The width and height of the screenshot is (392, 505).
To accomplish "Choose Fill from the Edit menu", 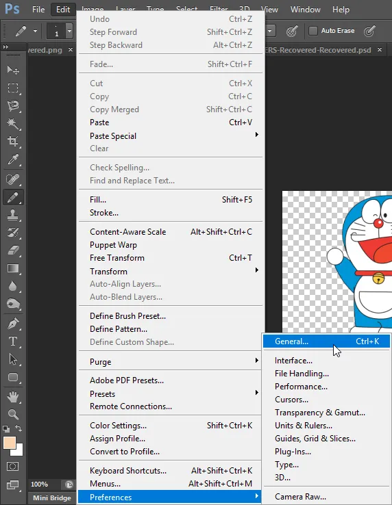I will tap(171, 200).
